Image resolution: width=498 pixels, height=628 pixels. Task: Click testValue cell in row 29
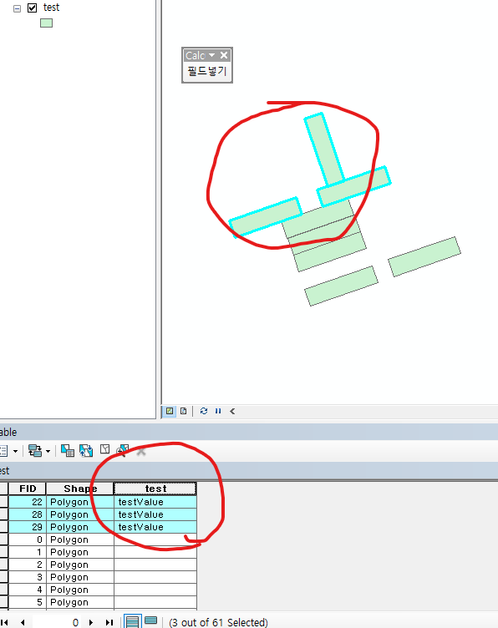(x=155, y=527)
